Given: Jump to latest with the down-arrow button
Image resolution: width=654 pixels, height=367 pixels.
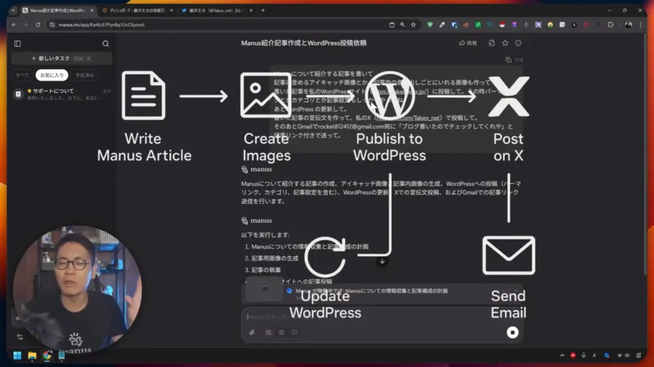Looking at the screenshot, I should [382, 261].
